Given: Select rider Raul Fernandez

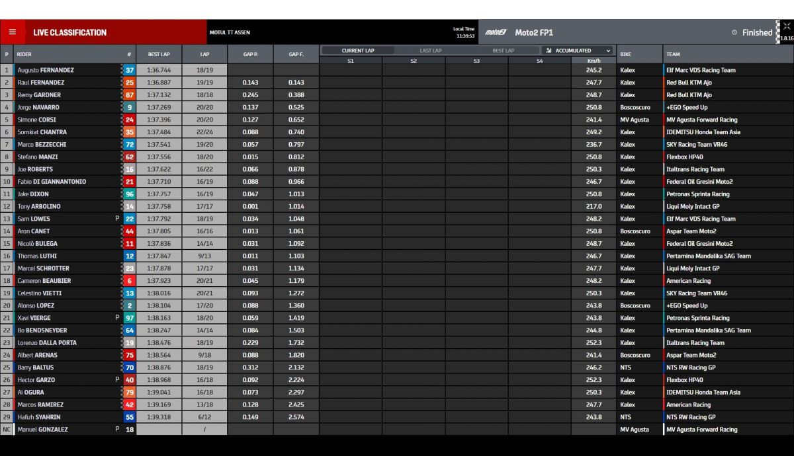Looking at the screenshot, I should coord(41,83).
